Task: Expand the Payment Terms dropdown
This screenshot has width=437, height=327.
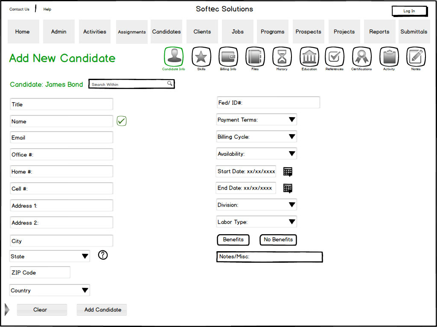Action: coord(292,120)
